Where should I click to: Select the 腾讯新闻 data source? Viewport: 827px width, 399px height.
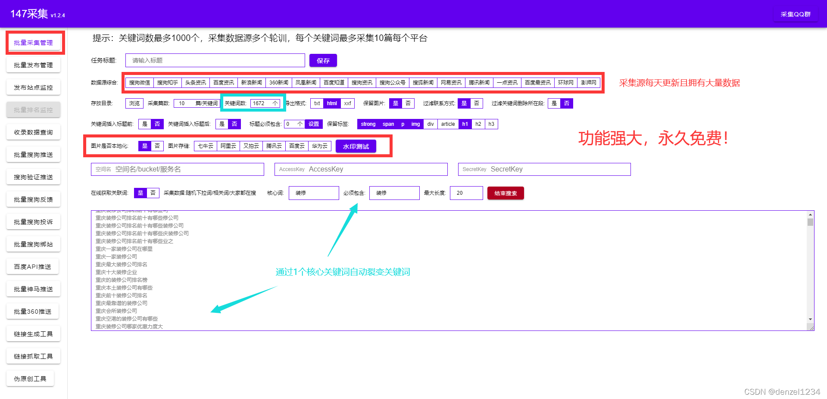pos(479,82)
